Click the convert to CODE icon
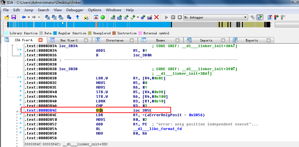The image size is (299, 147). [113, 18]
